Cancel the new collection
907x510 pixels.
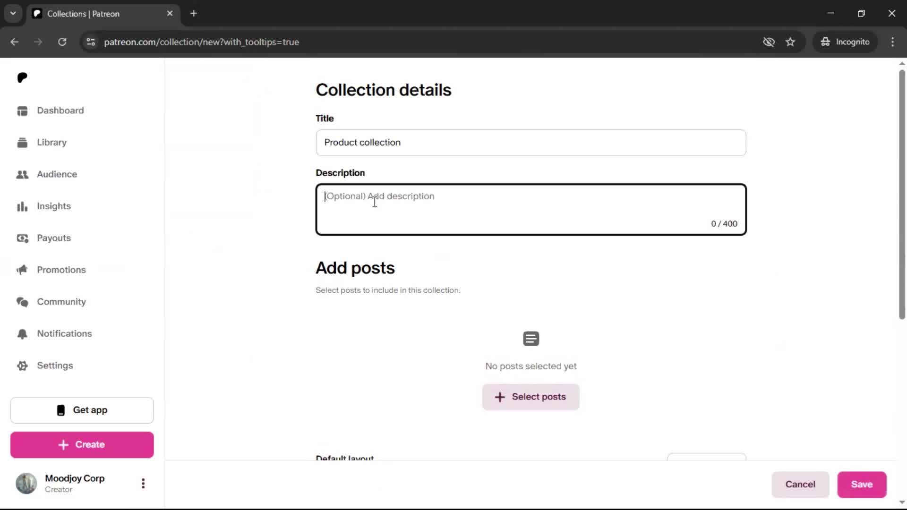pyautogui.click(x=800, y=484)
